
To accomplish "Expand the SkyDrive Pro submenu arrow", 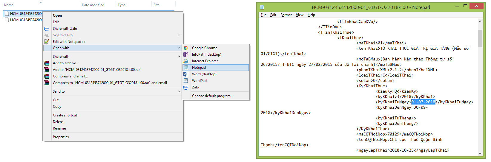I will pos(179,35).
